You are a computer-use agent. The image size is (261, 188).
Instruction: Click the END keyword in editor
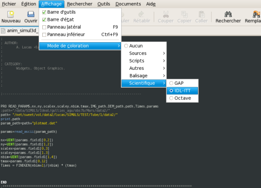coord(4,182)
